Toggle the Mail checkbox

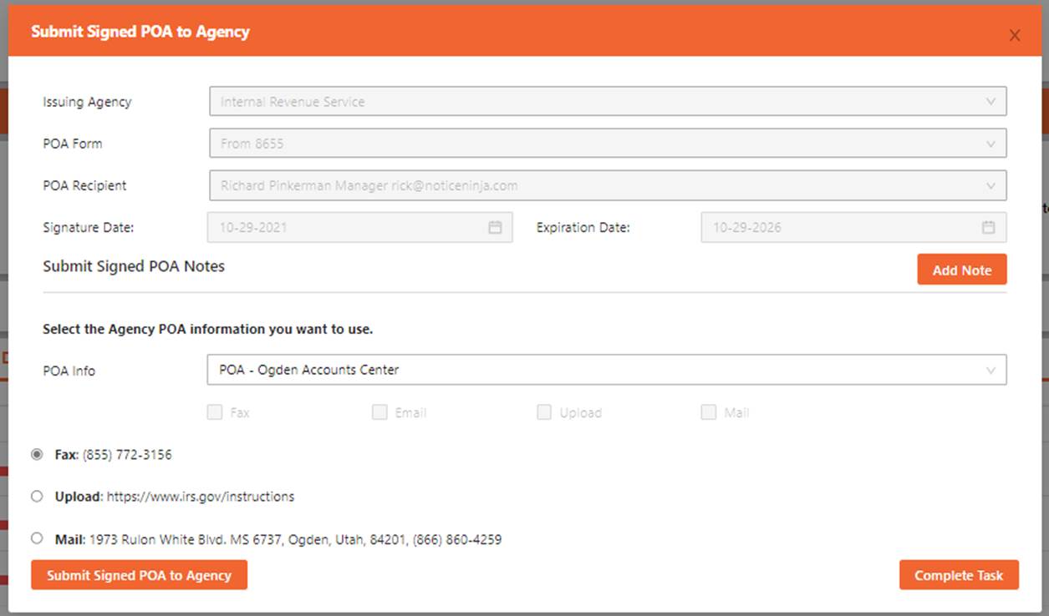709,412
